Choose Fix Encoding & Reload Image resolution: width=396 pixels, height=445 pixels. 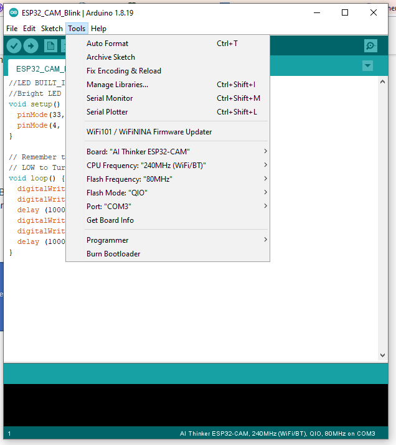pos(167,71)
